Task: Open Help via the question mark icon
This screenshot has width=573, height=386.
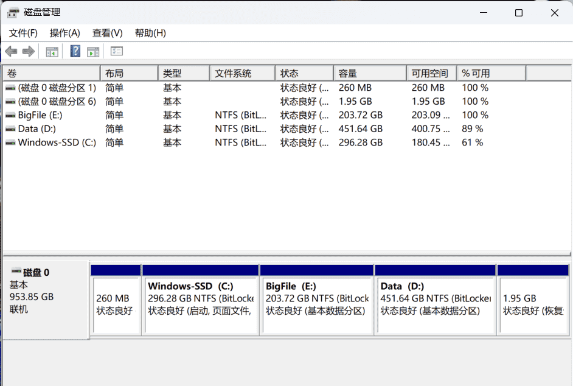Action: [x=75, y=52]
